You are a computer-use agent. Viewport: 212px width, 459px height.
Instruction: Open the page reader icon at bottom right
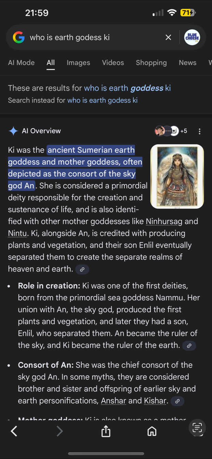pos(197,428)
